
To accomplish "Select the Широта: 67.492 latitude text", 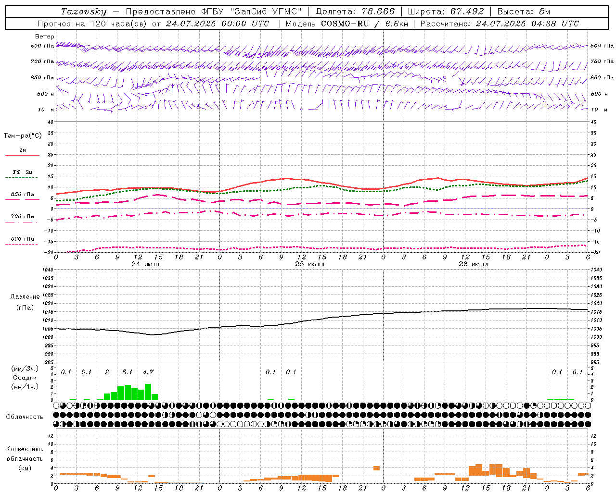I will tap(446, 12).
